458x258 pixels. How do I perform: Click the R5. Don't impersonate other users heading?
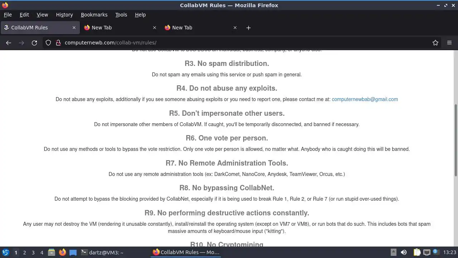click(x=227, y=113)
